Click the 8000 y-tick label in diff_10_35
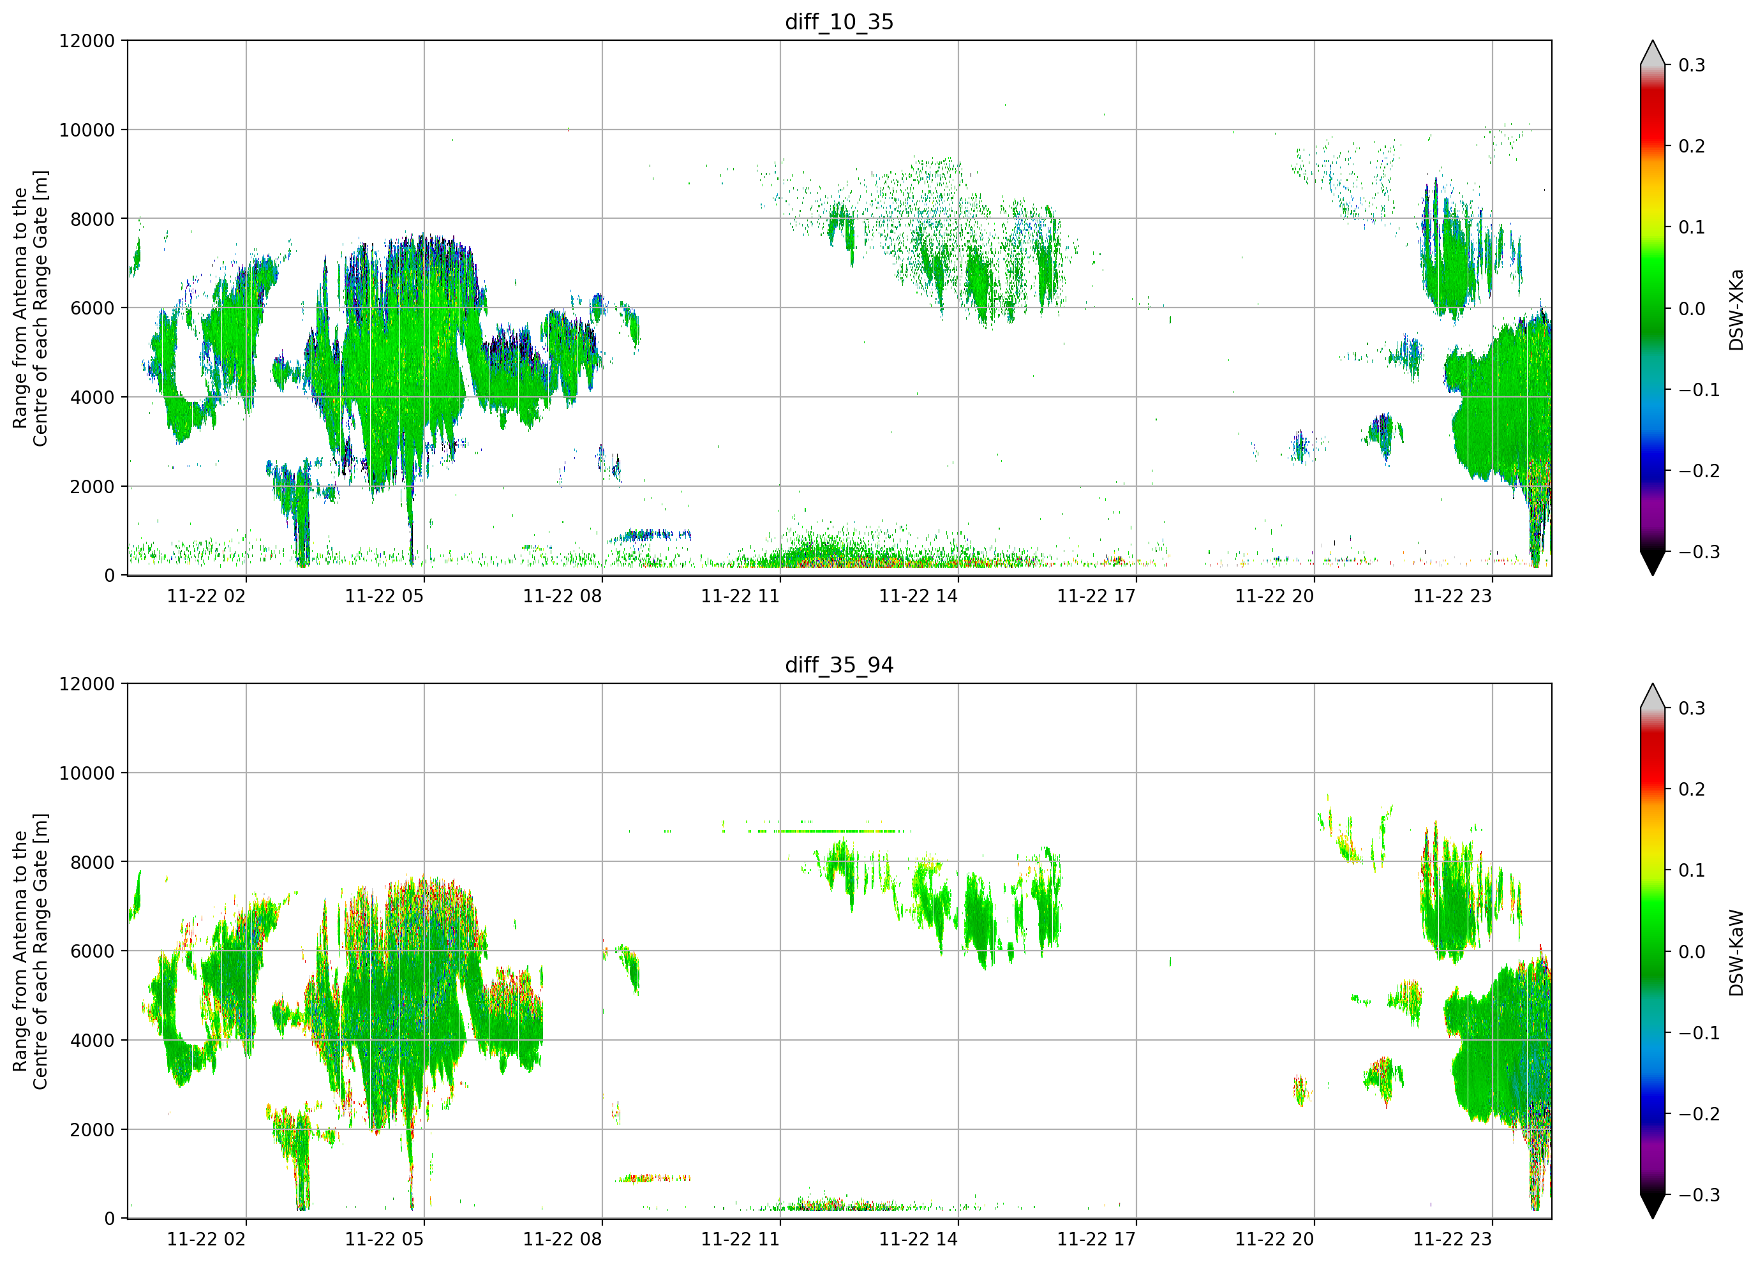The height and width of the screenshot is (1262, 1758). [x=93, y=219]
